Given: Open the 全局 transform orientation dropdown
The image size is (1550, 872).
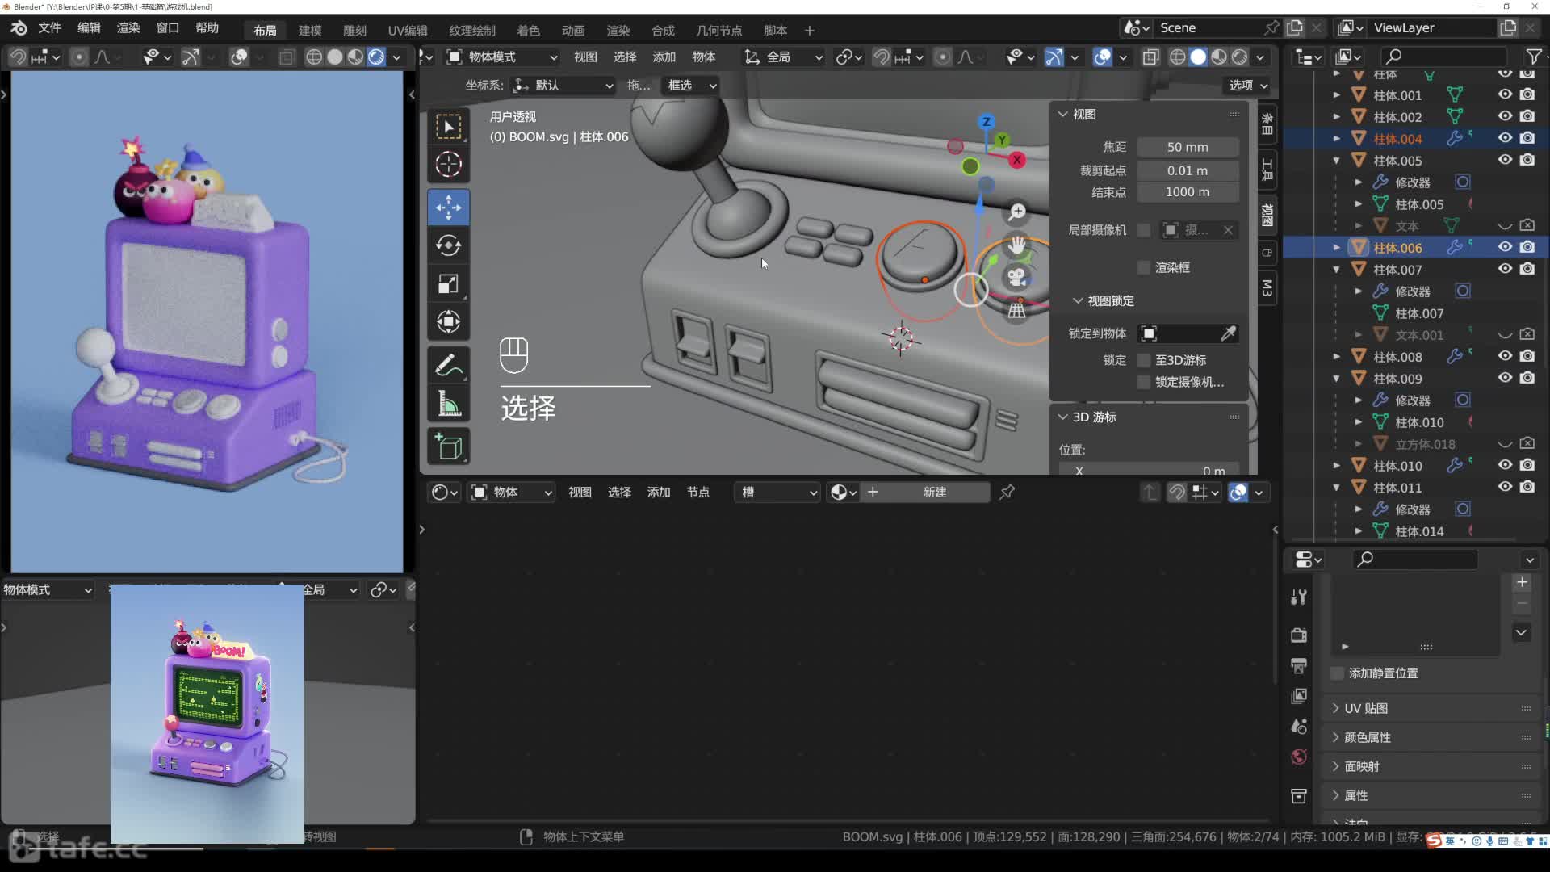Looking at the screenshot, I should pos(783,57).
